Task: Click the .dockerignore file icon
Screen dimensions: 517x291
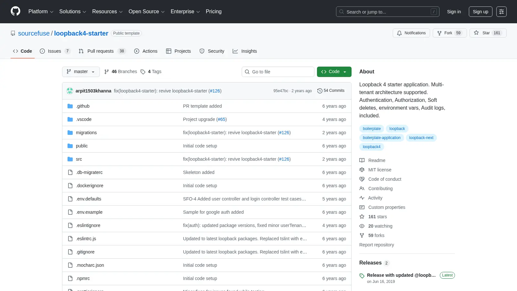Action: (x=70, y=186)
